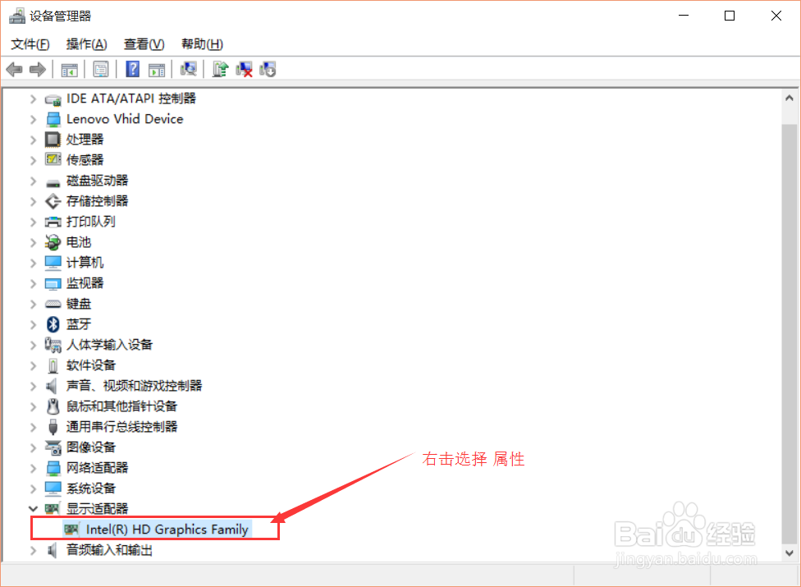Image resolution: width=801 pixels, height=587 pixels.
Task: Select the 图像设备 tree item label
Action: click(91, 447)
